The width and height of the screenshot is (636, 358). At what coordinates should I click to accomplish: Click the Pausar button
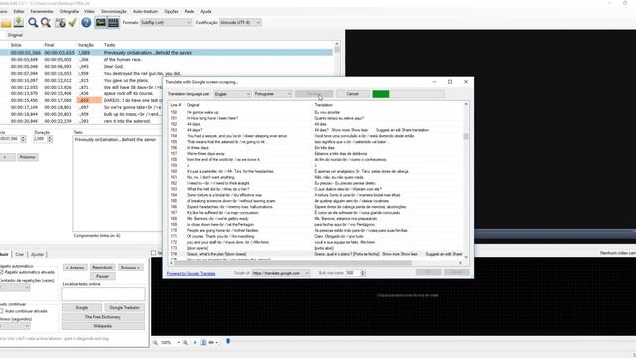102,276
